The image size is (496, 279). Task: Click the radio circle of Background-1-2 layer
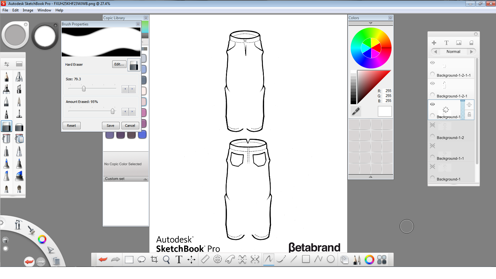[x=432, y=136]
